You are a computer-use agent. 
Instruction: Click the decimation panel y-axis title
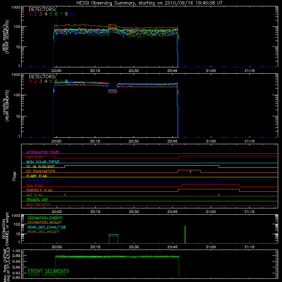(x=5, y=229)
